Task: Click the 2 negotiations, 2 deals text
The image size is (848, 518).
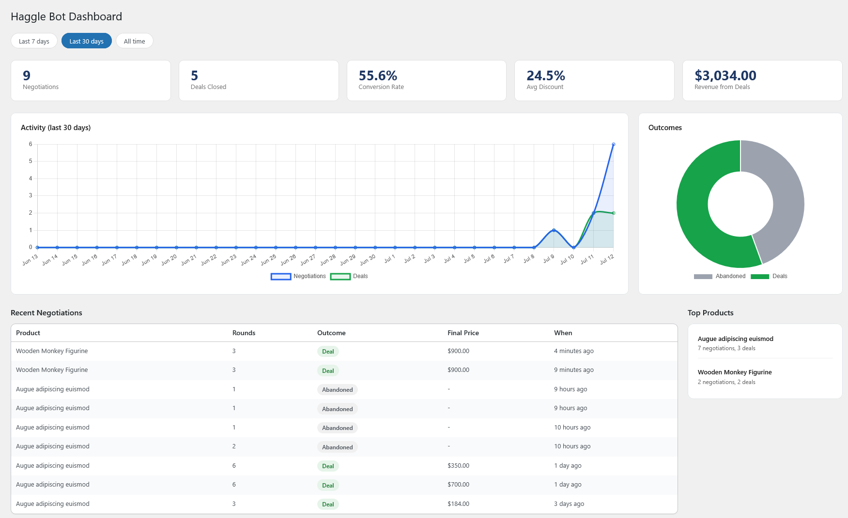Action: tap(726, 382)
